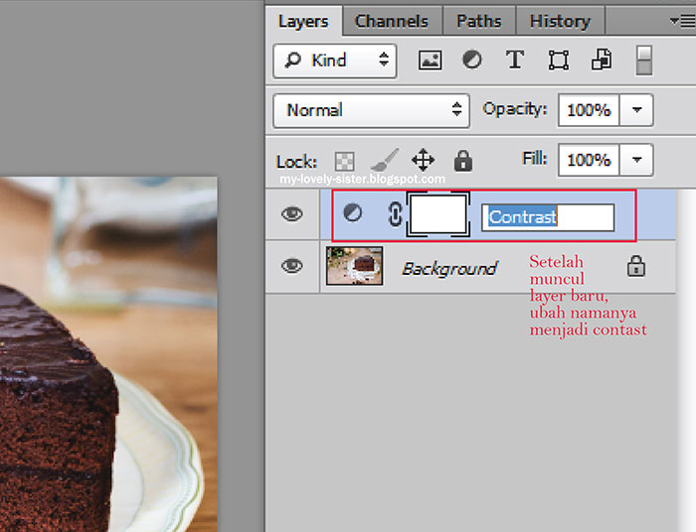Filter layers by adjustment layers icon
Viewport: 696px width, 532px height.
click(472, 60)
